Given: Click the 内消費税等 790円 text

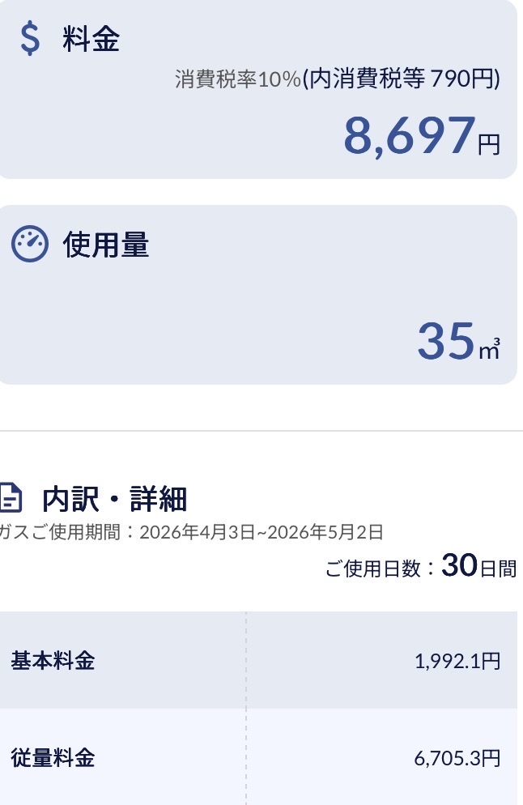Looking at the screenshot, I should [x=402, y=79].
